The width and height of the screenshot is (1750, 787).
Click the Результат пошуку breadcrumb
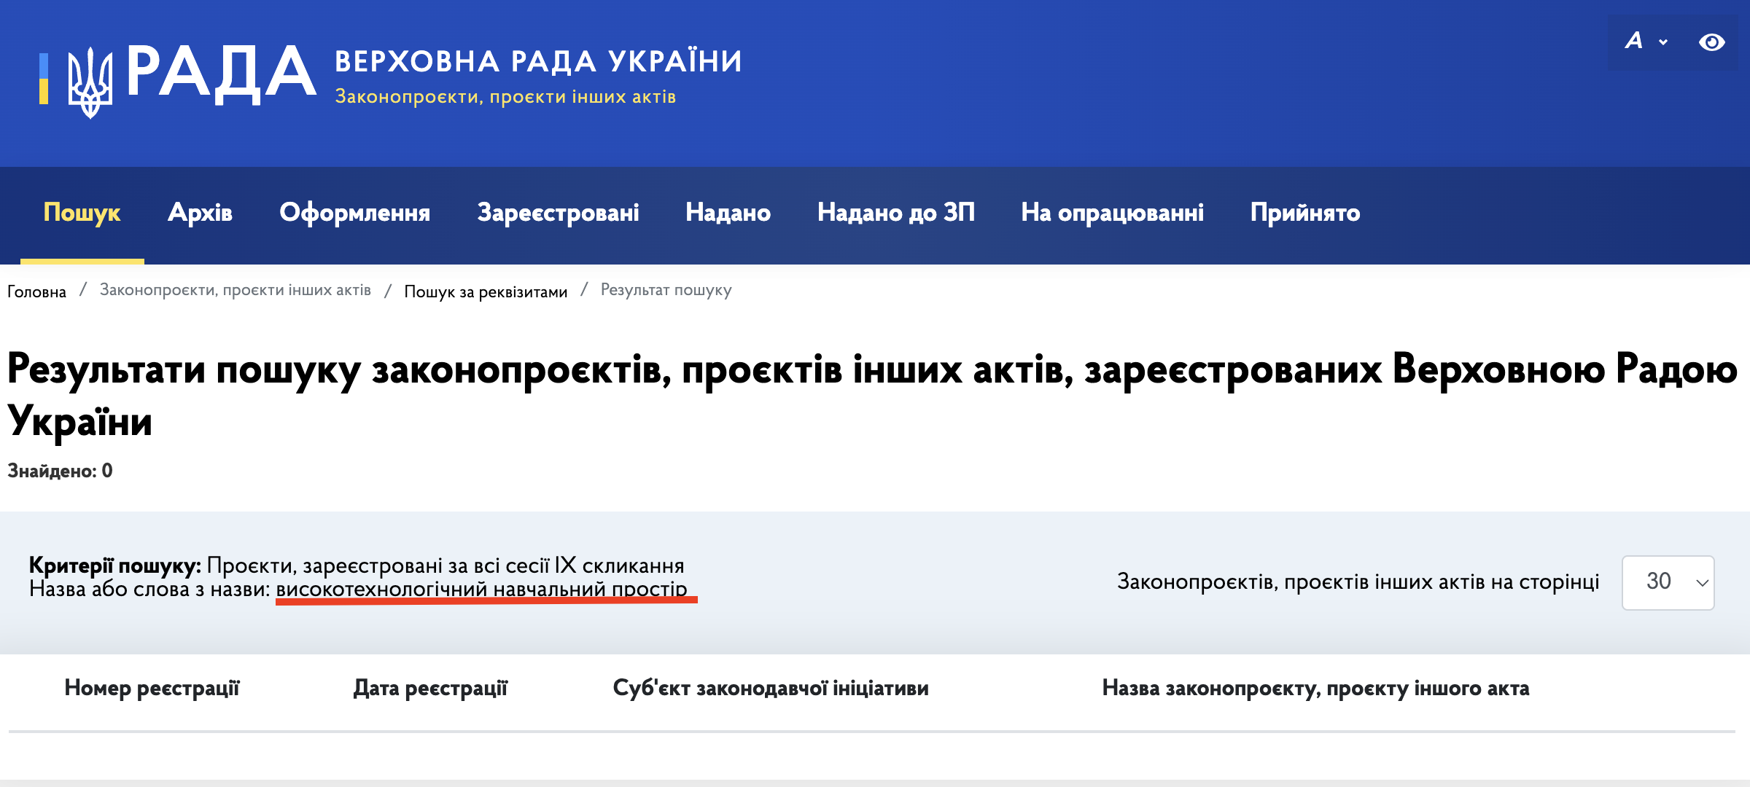point(666,290)
